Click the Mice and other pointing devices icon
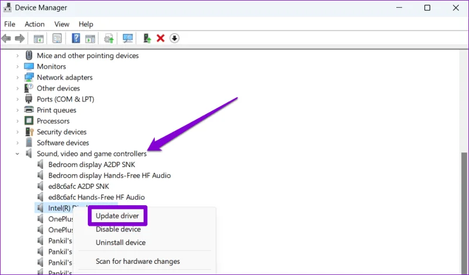 click(29, 55)
